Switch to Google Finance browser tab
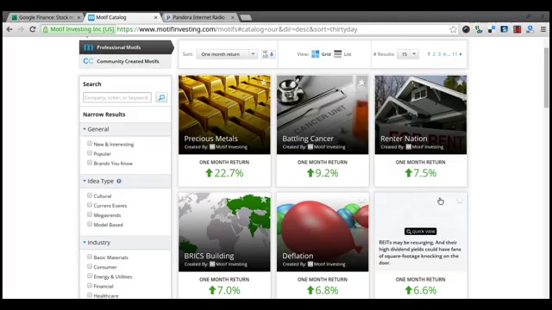The image size is (552, 310). point(46,17)
